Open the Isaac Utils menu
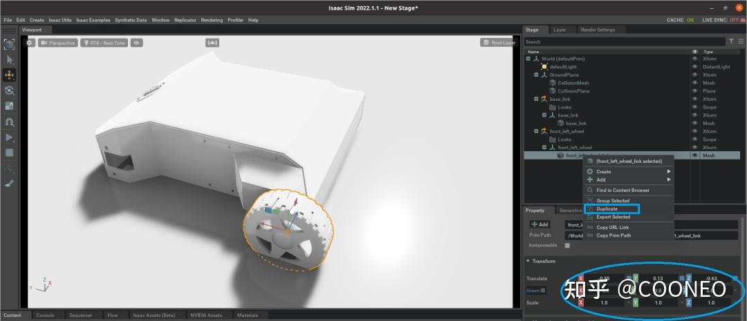 click(60, 20)
